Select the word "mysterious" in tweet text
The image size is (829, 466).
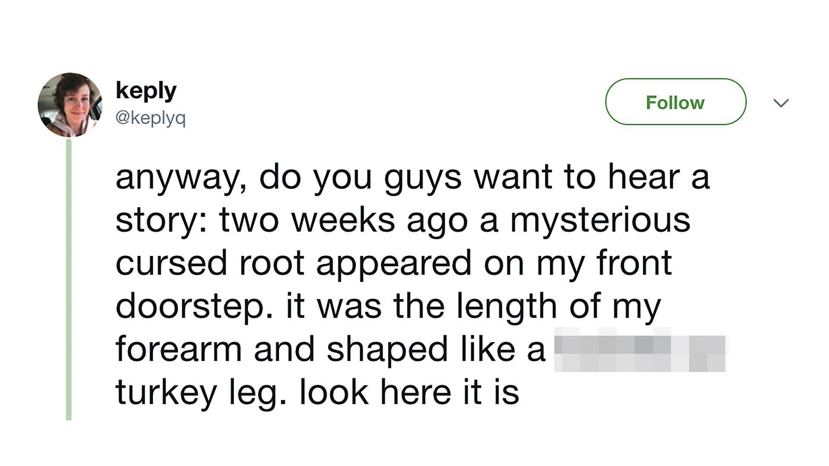pyautogui.click(x=600, y=221)
